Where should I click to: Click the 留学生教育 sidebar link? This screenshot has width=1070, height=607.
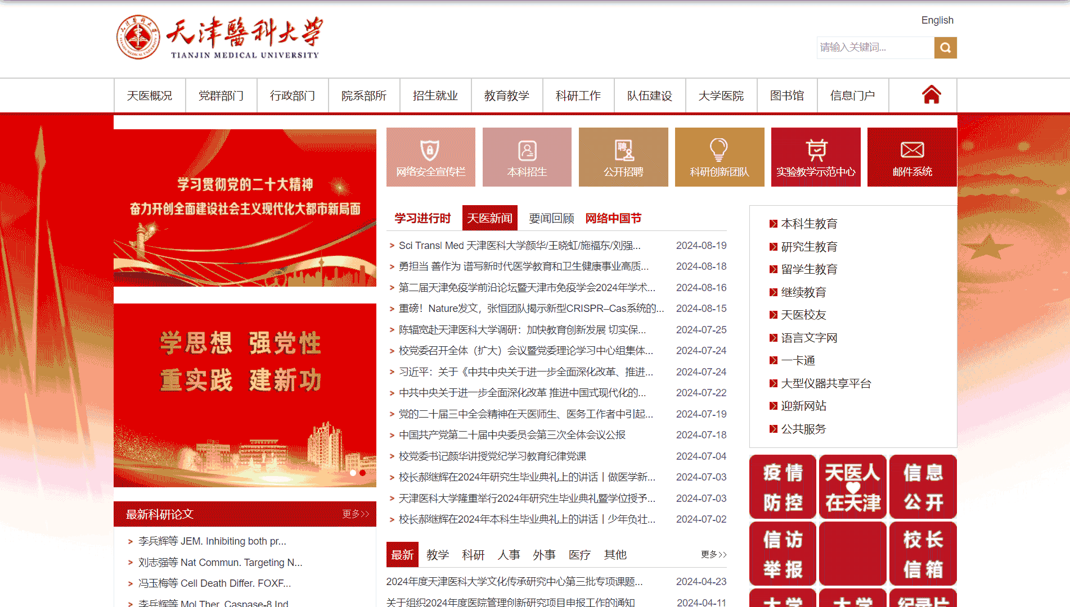tap(809, 269)
